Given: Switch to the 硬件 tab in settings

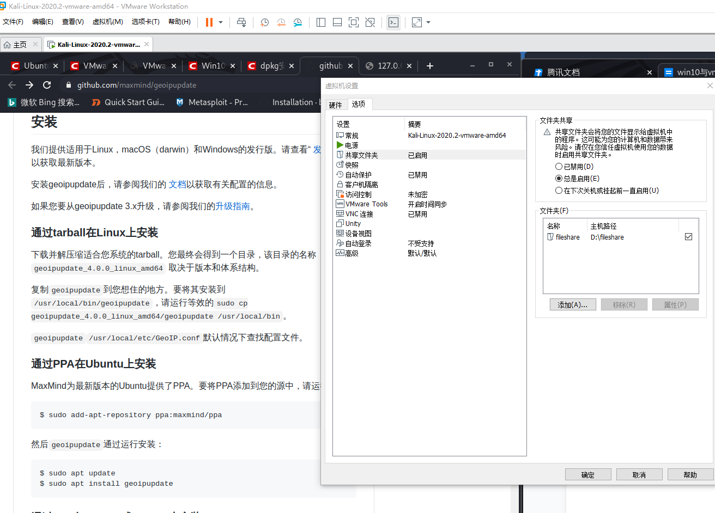Looking at the screenshot, I should click(336, 105).
